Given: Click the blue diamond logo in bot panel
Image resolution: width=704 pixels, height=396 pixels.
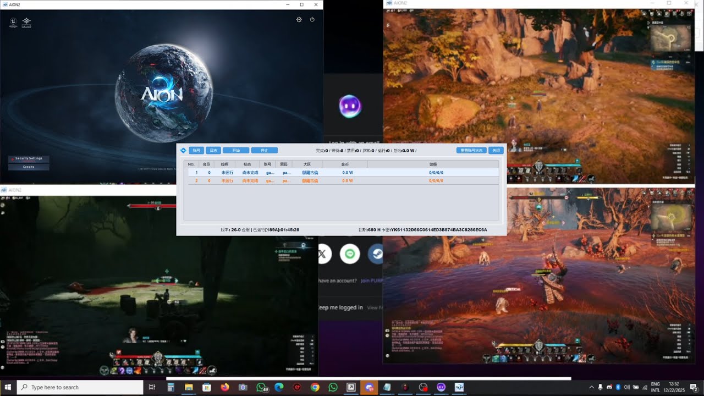Looking at the screenshot, I should pos(183,150).
